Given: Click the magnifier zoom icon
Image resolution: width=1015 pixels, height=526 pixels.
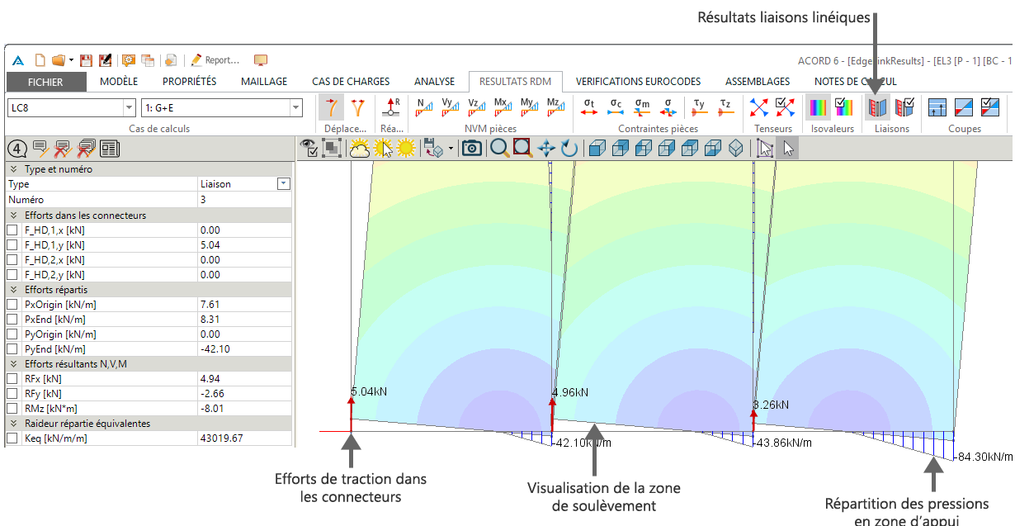Looking at the screenshot, I should click(498, 148).
